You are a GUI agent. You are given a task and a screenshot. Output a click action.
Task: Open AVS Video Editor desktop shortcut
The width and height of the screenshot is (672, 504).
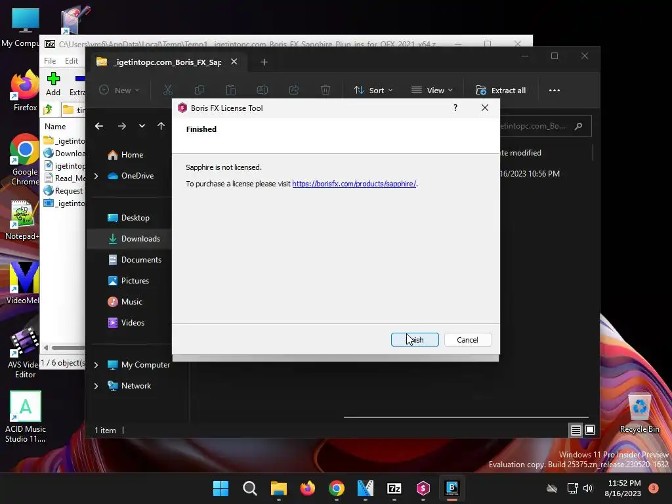[x=24, y=352]
